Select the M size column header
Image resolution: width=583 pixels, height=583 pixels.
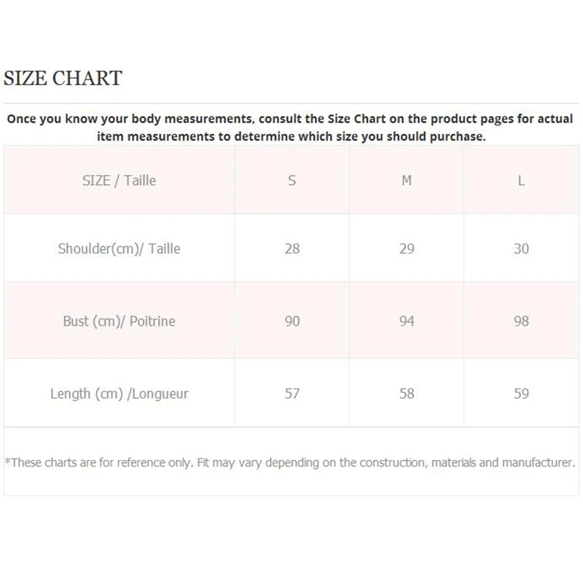407,180
